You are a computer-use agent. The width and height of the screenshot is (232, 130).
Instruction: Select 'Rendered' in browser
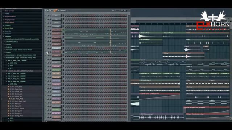click(8, 34)
